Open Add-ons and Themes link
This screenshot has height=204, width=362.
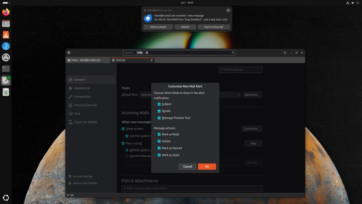click(x=83, y=183)
